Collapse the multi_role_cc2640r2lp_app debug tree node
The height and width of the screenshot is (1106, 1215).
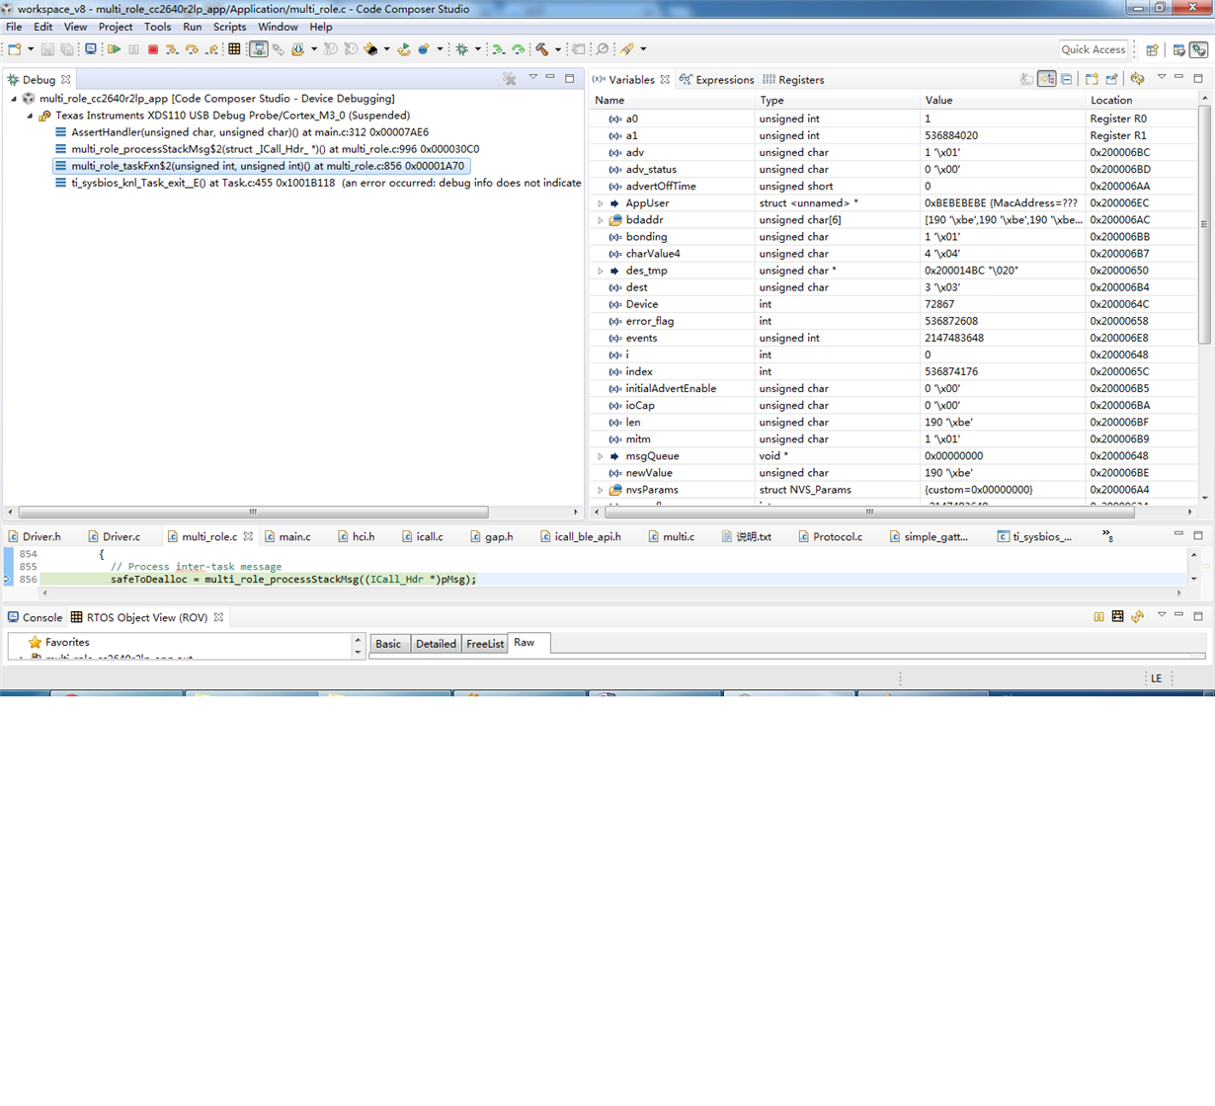(x=14, y=99)
